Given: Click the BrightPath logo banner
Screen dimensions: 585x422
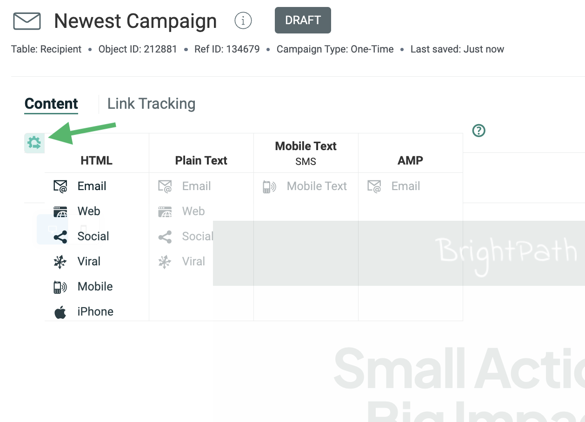Looking at the screenshot, I should 508,253.
